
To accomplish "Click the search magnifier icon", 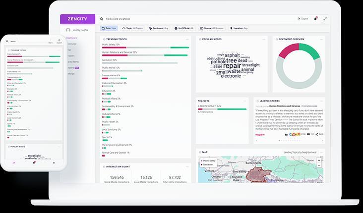I will click(101, 19).
